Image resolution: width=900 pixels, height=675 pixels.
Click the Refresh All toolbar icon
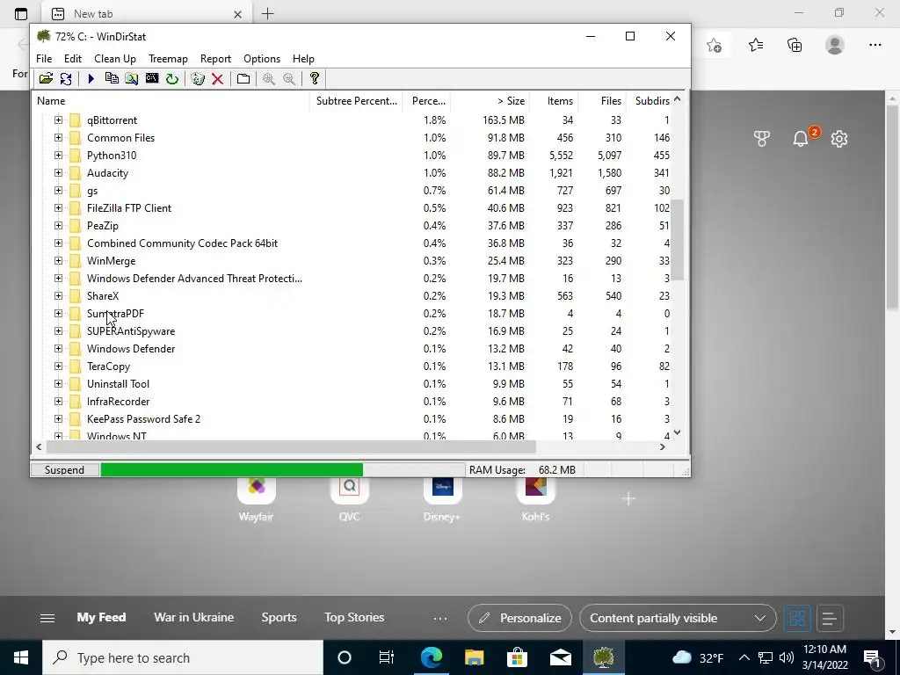[66, 78]
